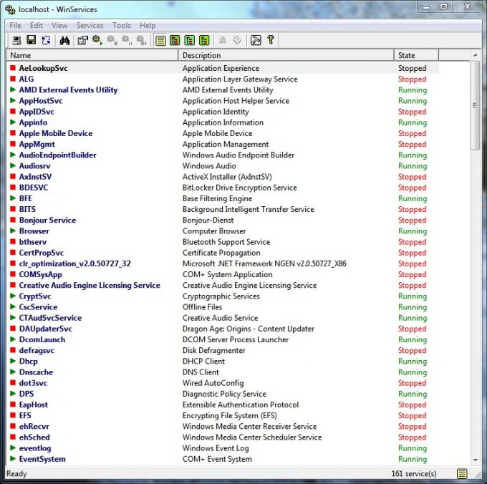Screen dimensions: 487x484
Task: Select the BITS service row
Action: [x=26, y=209]
